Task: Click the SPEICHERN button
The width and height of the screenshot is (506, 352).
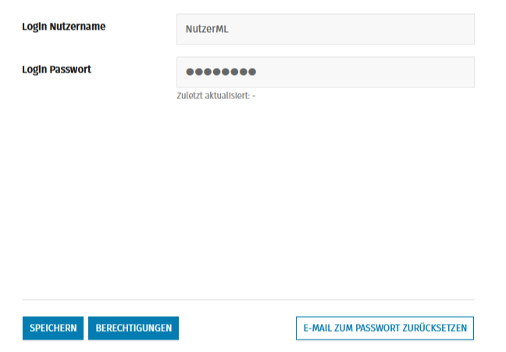Action: click(x=52, y=328)
